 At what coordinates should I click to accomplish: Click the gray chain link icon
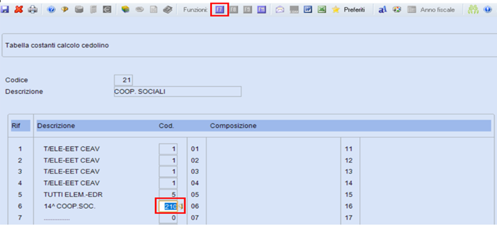140,10
